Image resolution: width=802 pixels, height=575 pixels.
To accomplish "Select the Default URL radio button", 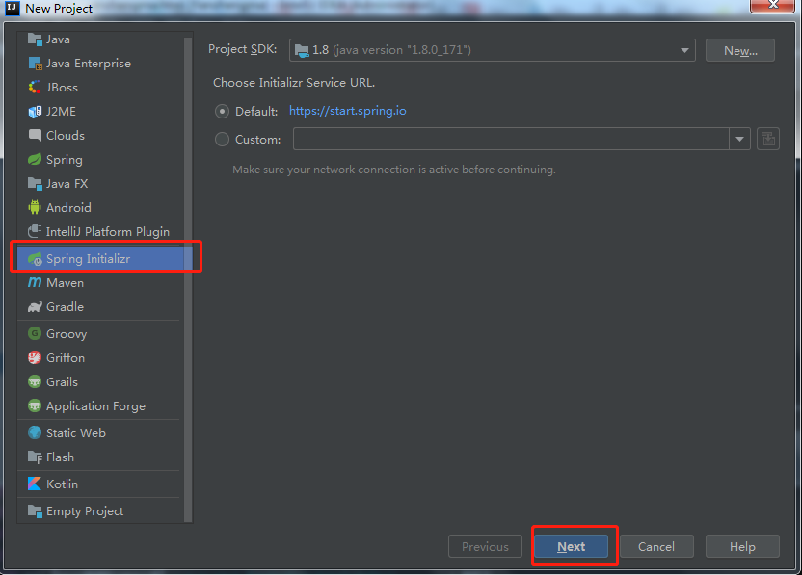I will (222, 112).
